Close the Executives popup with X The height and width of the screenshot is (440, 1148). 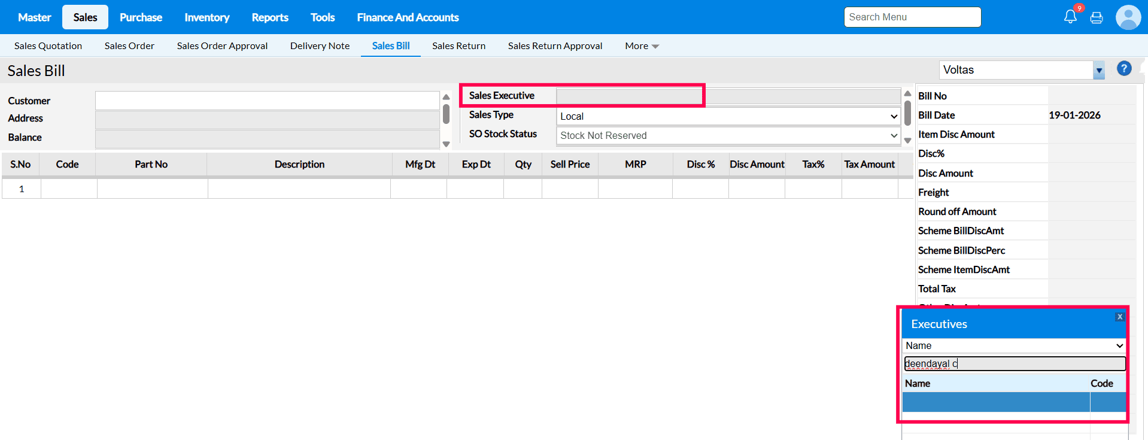coord(1120,317)
